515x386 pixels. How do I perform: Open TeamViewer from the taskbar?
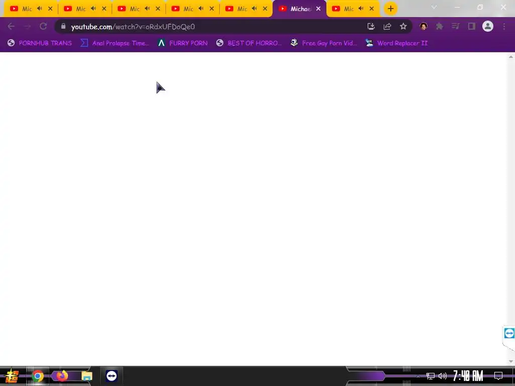112,376
